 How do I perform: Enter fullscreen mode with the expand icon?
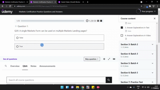[109, 59]
